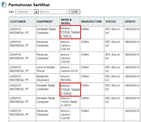
Task: Click the Lenovo C20-30 model cell
Action: pyautogui.click(x=70, y=45)
